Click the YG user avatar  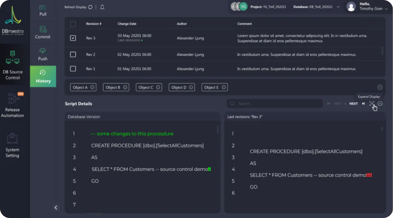coord(243,7)
